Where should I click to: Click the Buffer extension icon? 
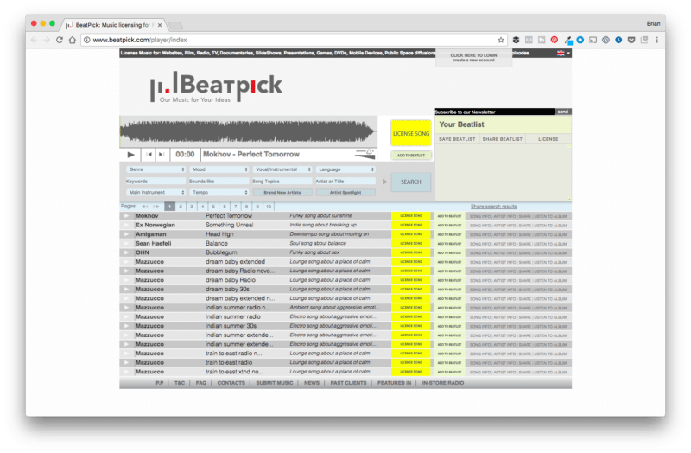pos(516,40)
